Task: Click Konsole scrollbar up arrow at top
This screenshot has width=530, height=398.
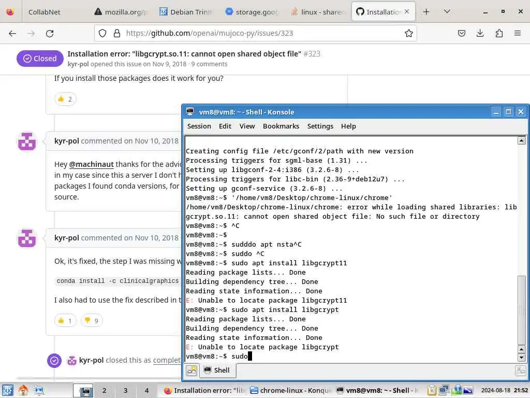Action: click(522, 140)
